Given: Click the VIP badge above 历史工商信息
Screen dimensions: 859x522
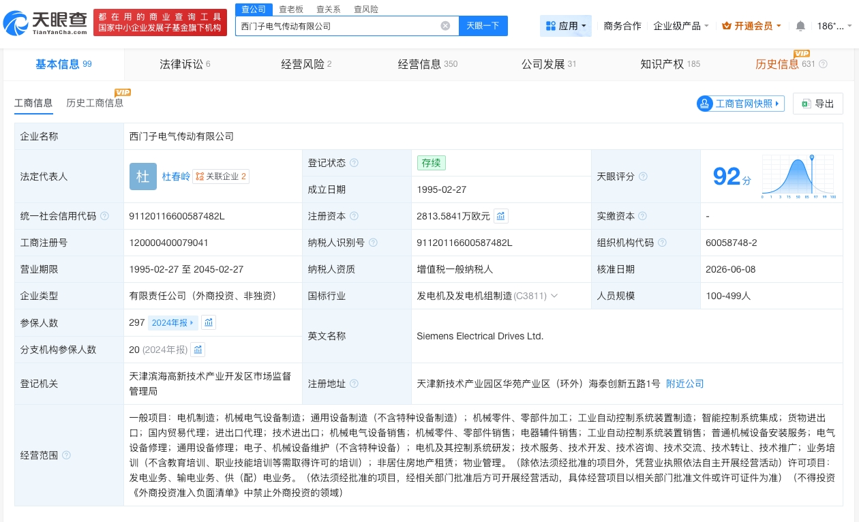Looking at the screenshot, I should (x=123, y=92).
